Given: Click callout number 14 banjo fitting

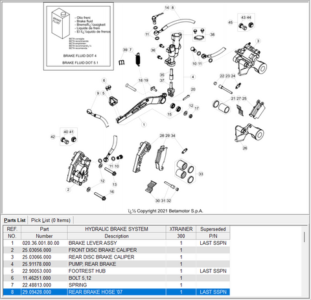Looking at the screenshot, I should (x=167, y=8).
